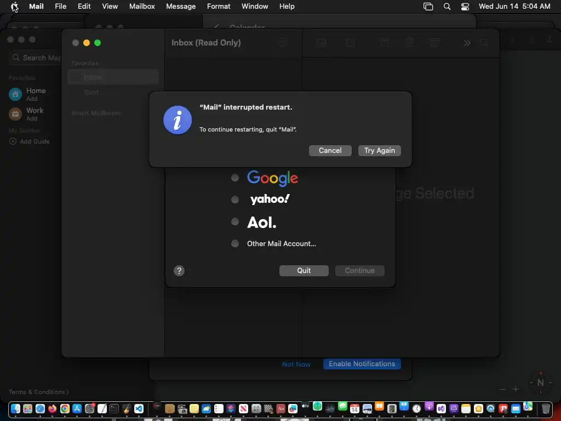Open the Mail menu

pyautogui.click(x=36, y=6)
